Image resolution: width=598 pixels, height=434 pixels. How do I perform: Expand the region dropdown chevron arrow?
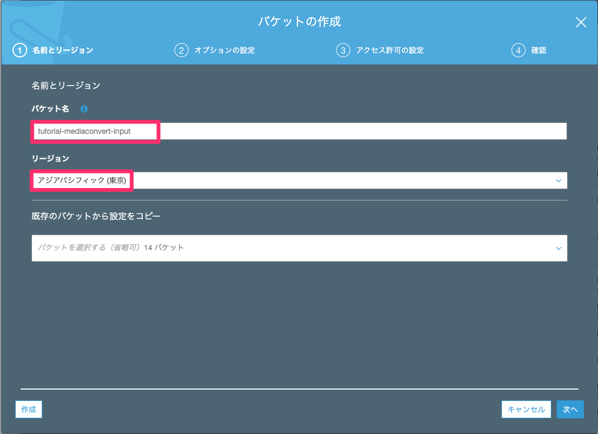pyautogui.click(x=559, y=180)
